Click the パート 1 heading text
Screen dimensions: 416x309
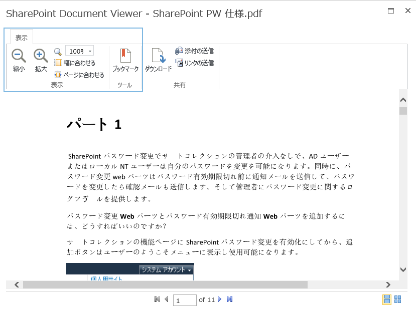[94, 124]
